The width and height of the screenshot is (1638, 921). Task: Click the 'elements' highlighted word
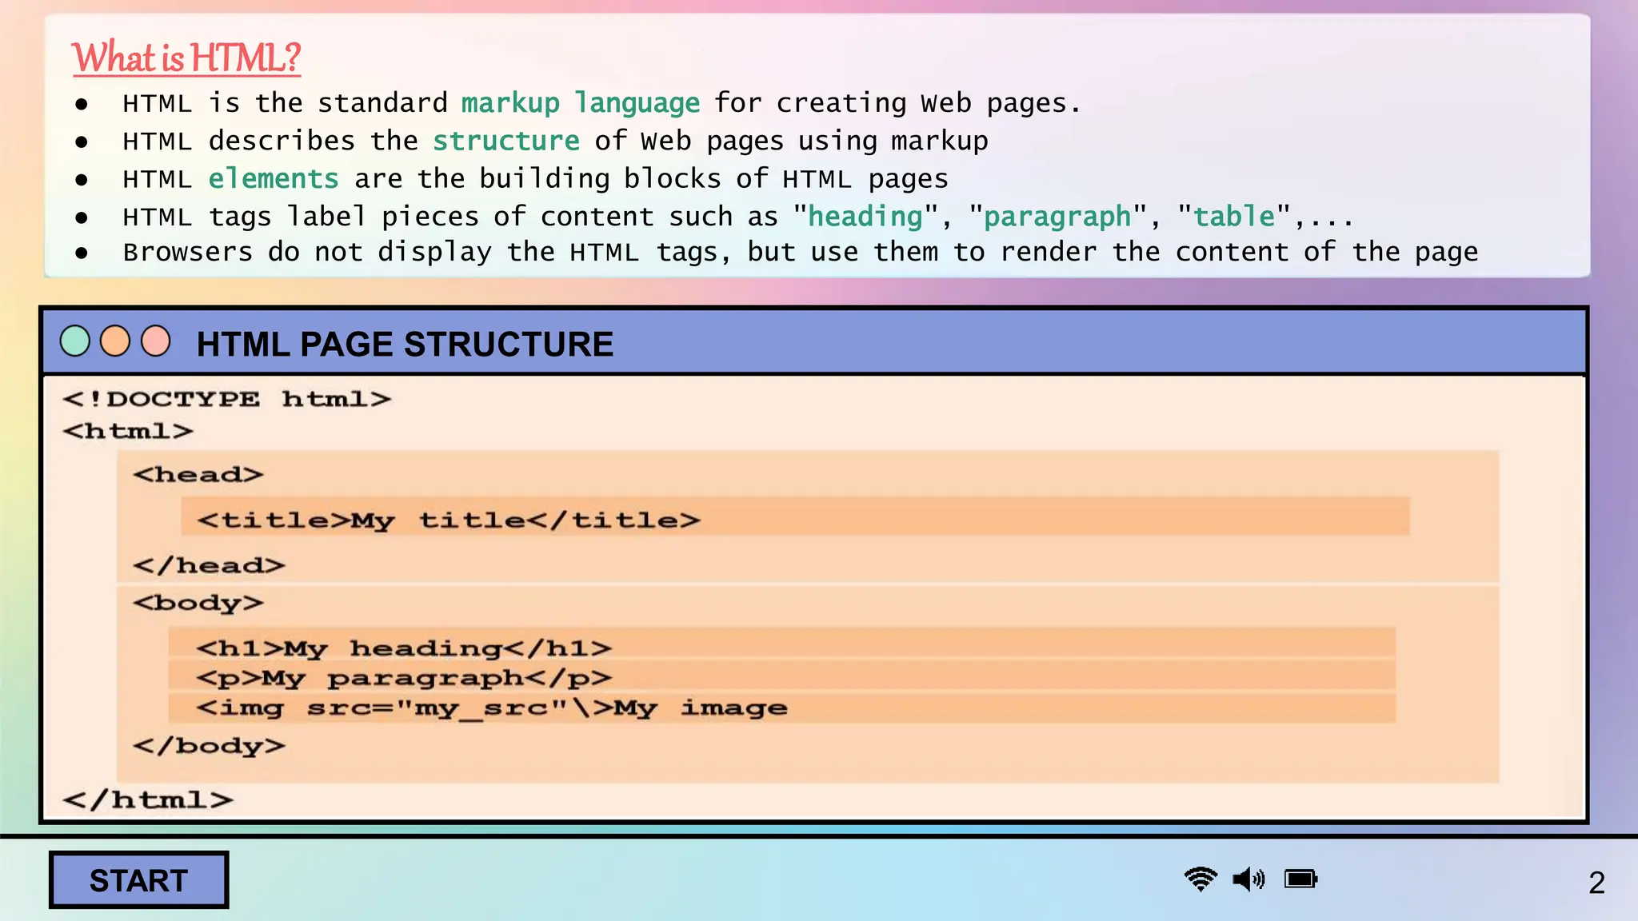(274, 178)
